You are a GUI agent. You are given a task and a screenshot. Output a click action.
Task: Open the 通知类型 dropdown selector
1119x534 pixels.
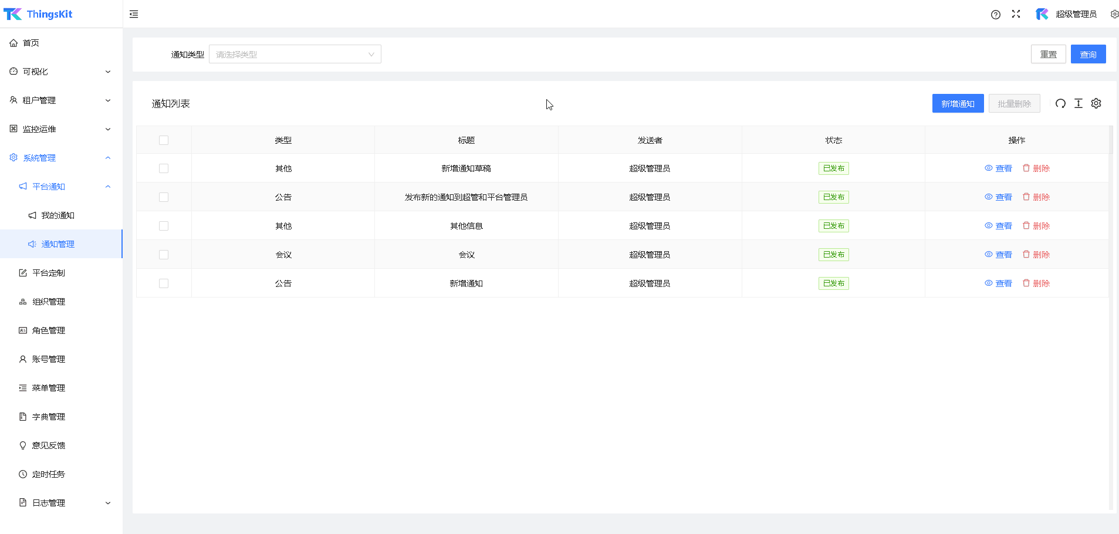(295, 55)
